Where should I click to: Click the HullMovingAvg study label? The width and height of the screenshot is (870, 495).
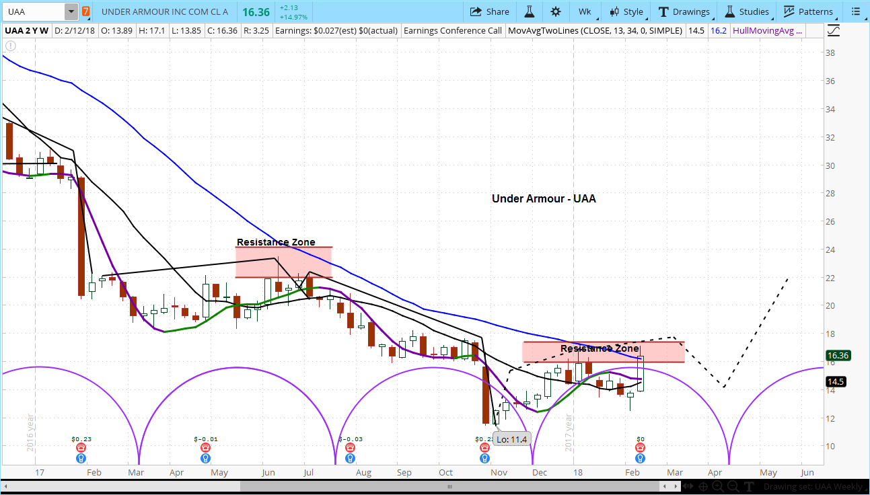click(x=766, y=30)
